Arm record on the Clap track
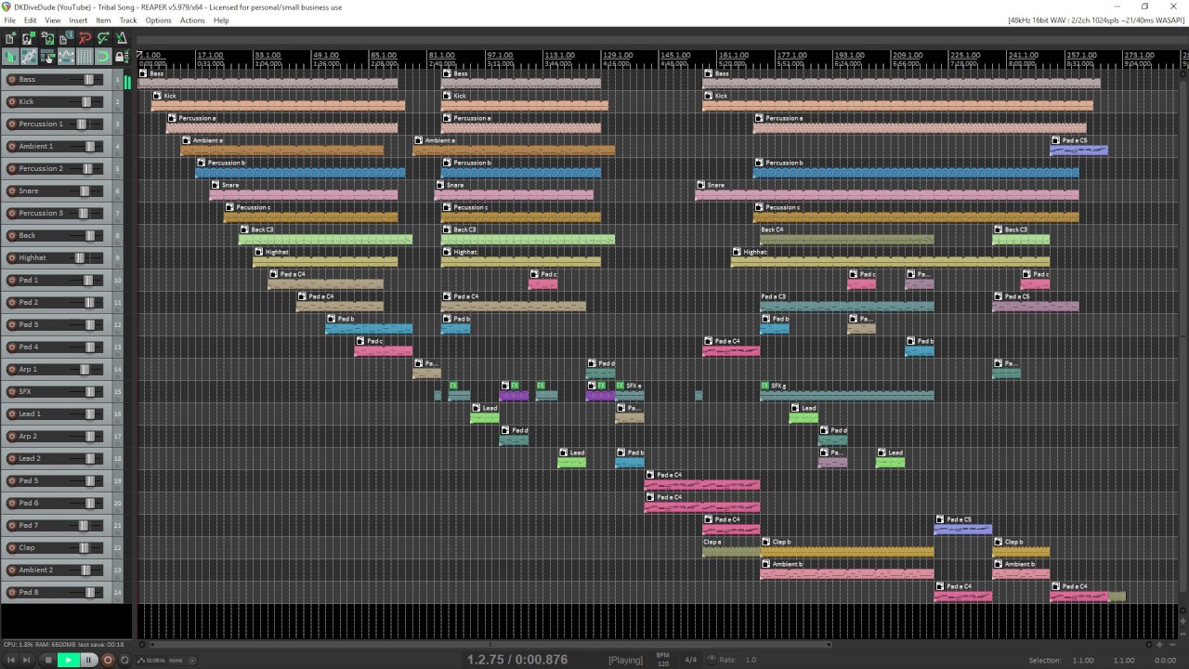1189x669 pixels. tap(12, 548)
